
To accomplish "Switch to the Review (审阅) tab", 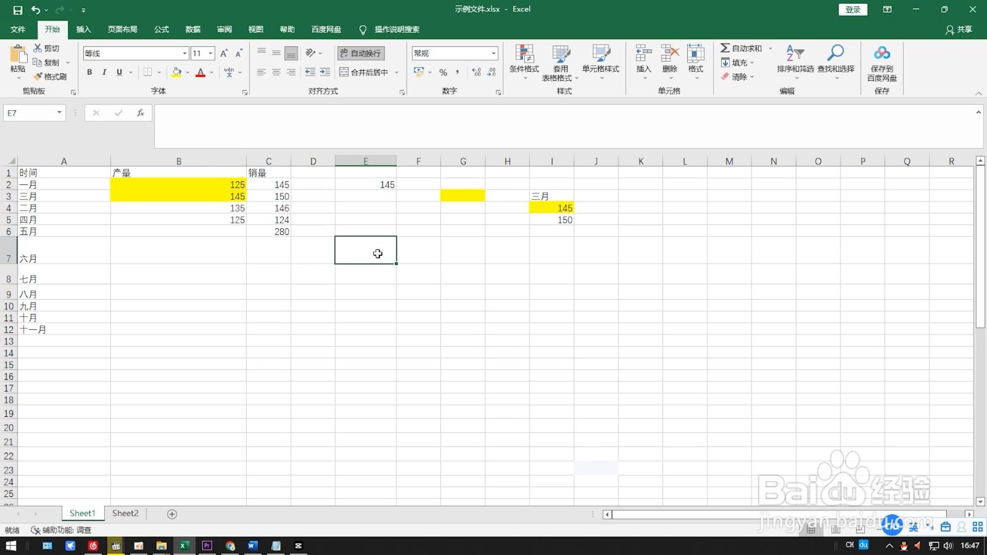I will pos(225,30).
